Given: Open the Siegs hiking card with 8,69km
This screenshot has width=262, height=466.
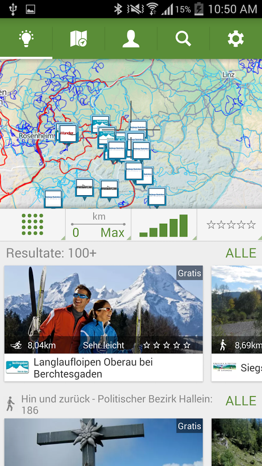Looking at the screenshot, I should point(237,323).
